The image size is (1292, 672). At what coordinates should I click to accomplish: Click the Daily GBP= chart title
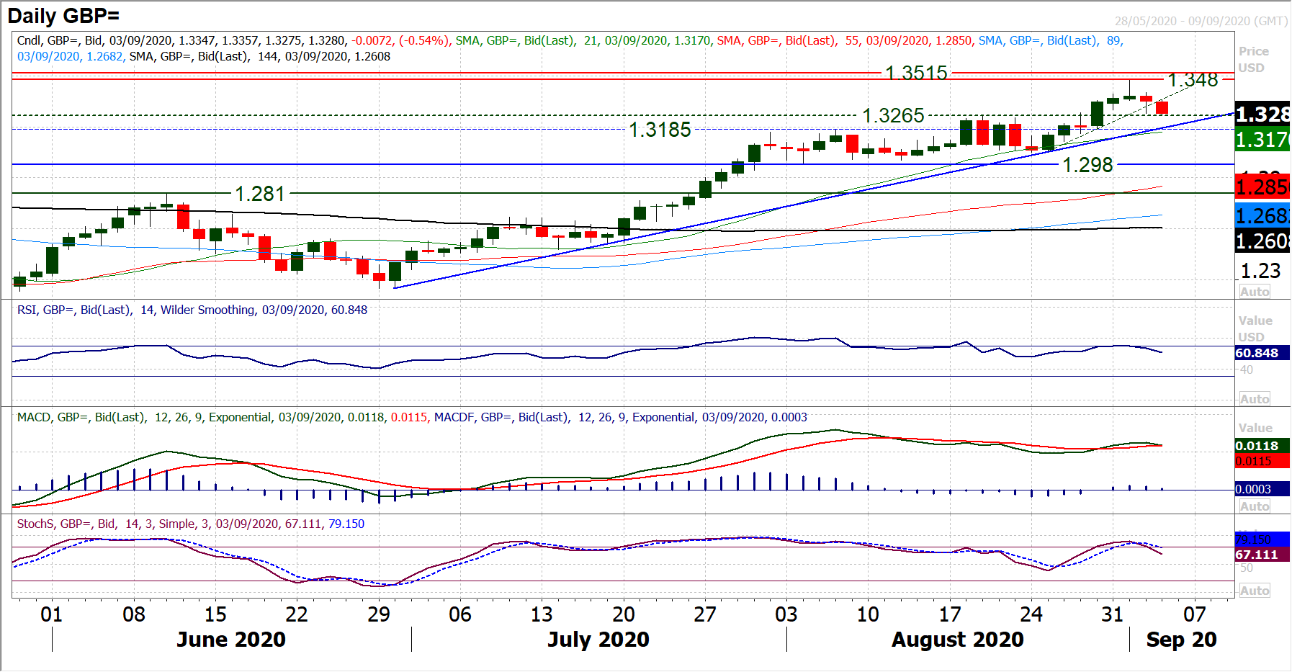pos(63,16)
